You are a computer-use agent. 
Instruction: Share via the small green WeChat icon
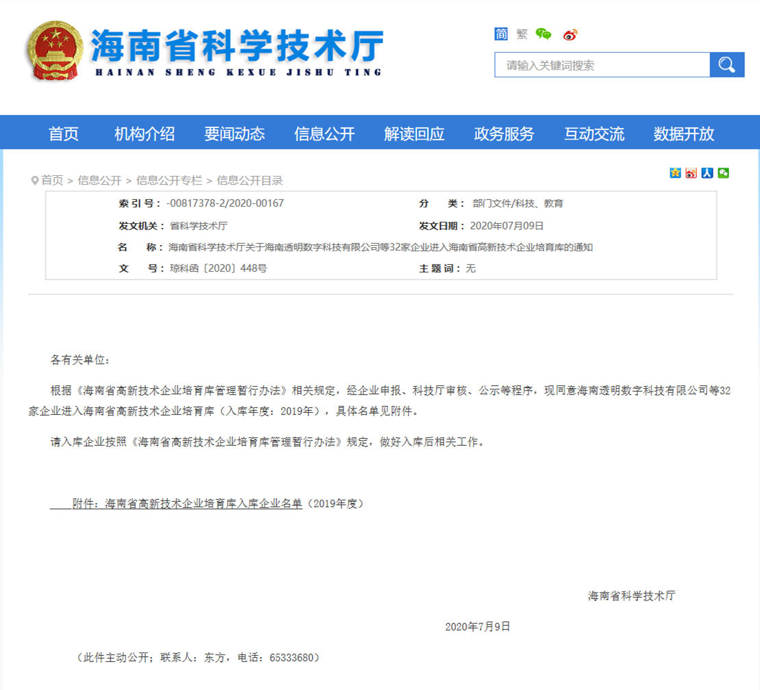click(723, 173)
